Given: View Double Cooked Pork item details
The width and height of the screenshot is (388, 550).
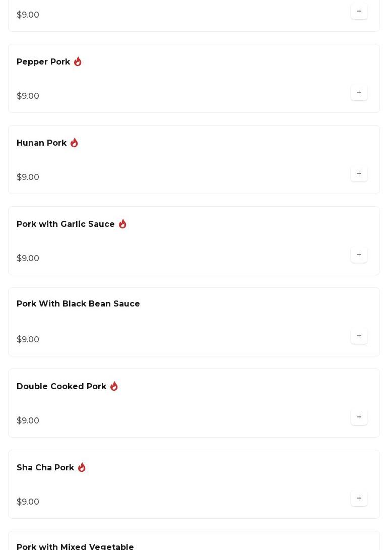Looking at the screenshot, I should pyautogui.click(x=61, y=387).
